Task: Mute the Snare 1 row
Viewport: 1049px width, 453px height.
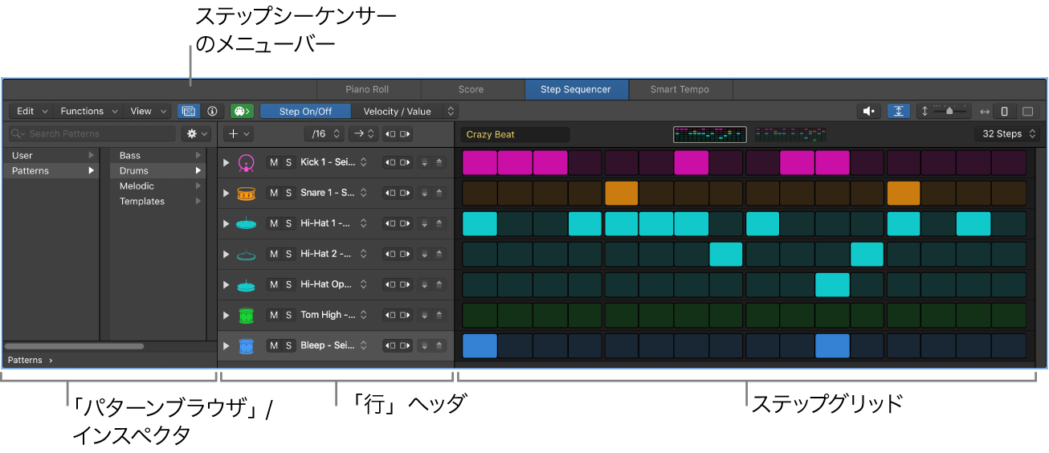Action: pyautogui.click(x=274, y=194)
